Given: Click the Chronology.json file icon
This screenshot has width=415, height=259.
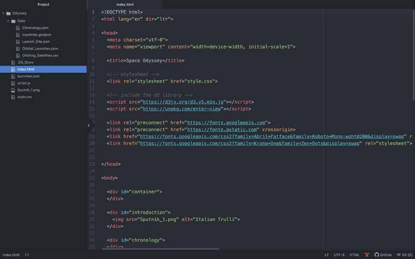Looking at the screenshot, I should pos(18,28).
